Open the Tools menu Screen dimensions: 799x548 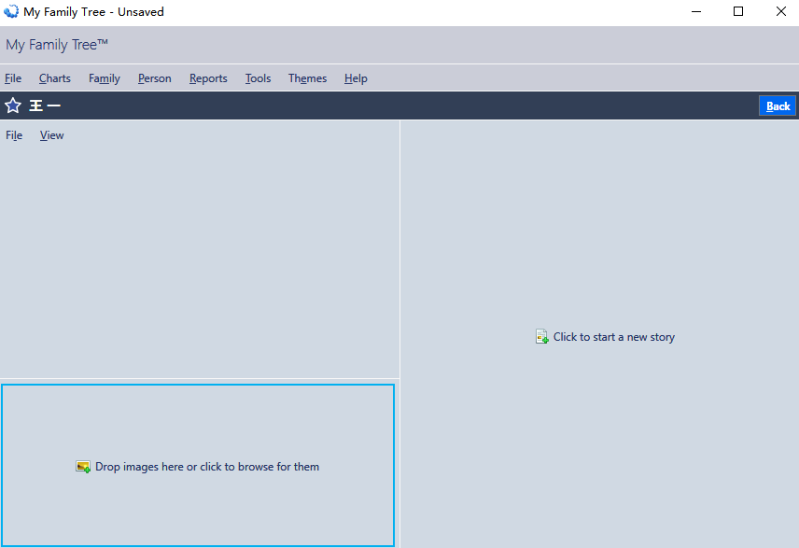click(x=258, y=78)
